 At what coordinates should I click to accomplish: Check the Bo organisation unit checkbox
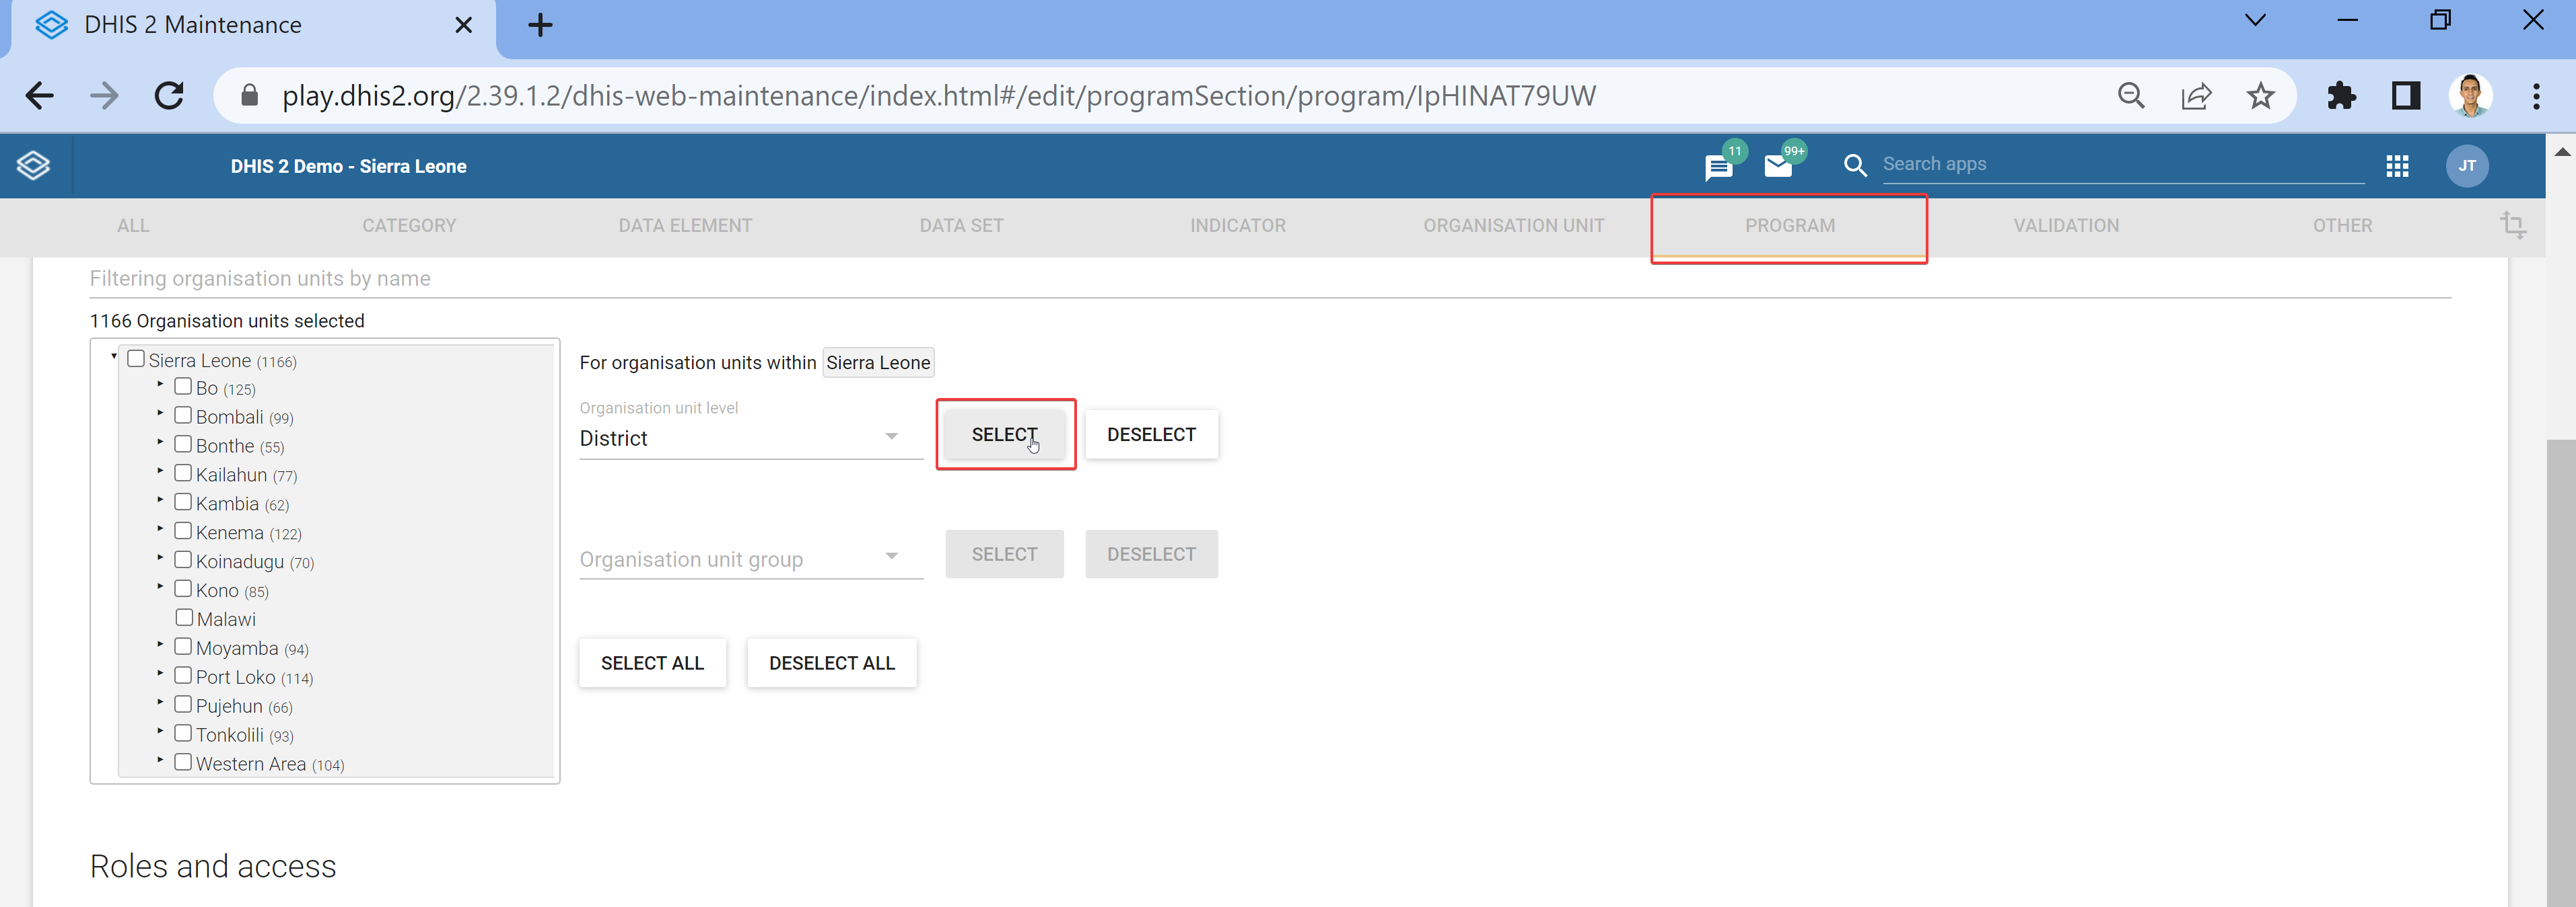183,387
